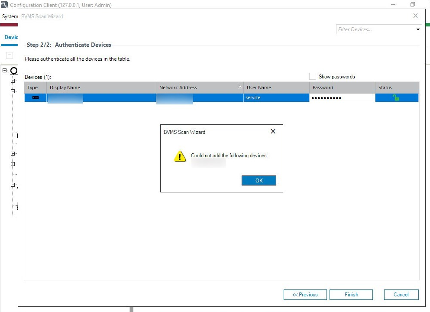This screenshot has height=312, width=430.
Task: Select the 'service' user name cell
Action: coord(276,97)
